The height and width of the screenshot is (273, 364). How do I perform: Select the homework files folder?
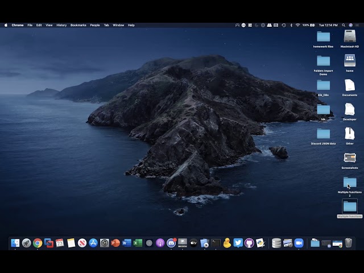tap(323, 37)
